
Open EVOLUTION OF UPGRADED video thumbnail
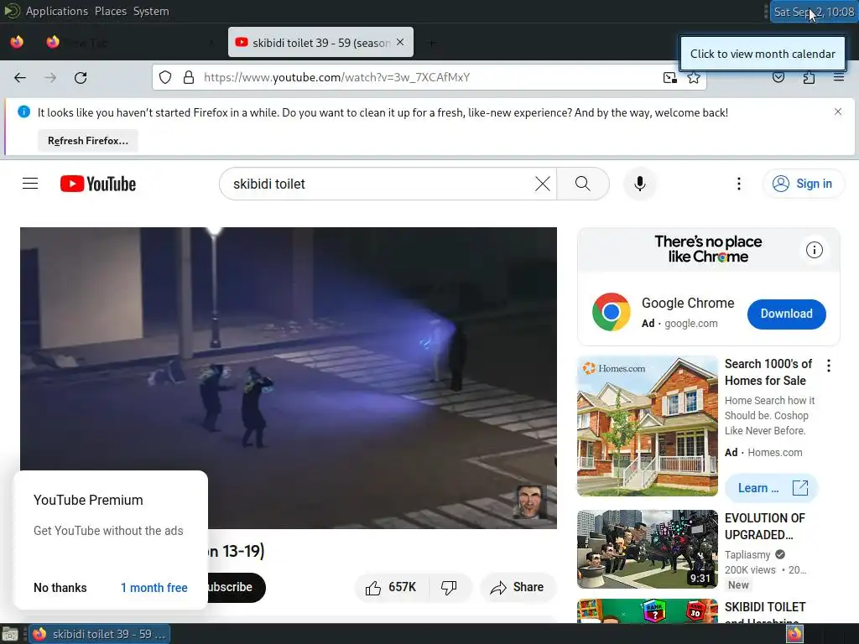[x=647, y=549]
